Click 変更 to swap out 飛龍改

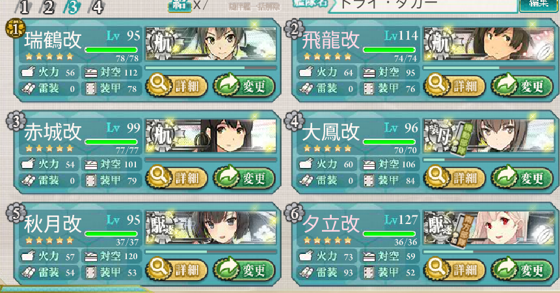(522, 86)
